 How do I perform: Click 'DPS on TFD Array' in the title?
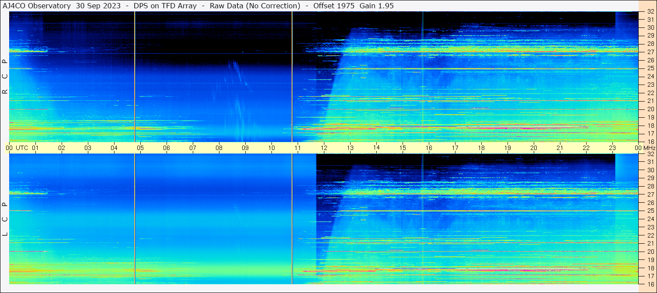click(165, 6)
